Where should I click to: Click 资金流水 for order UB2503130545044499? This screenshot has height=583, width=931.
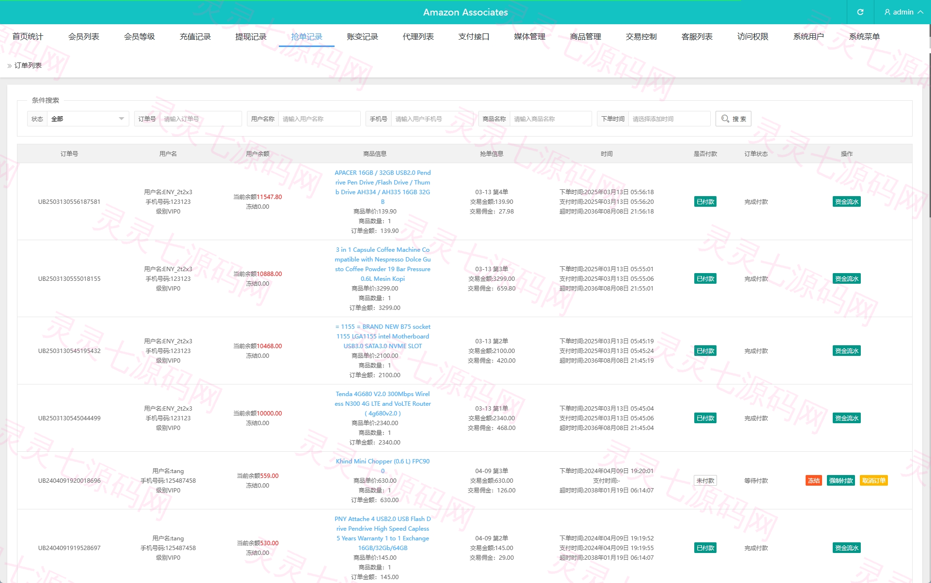point(847,418)
